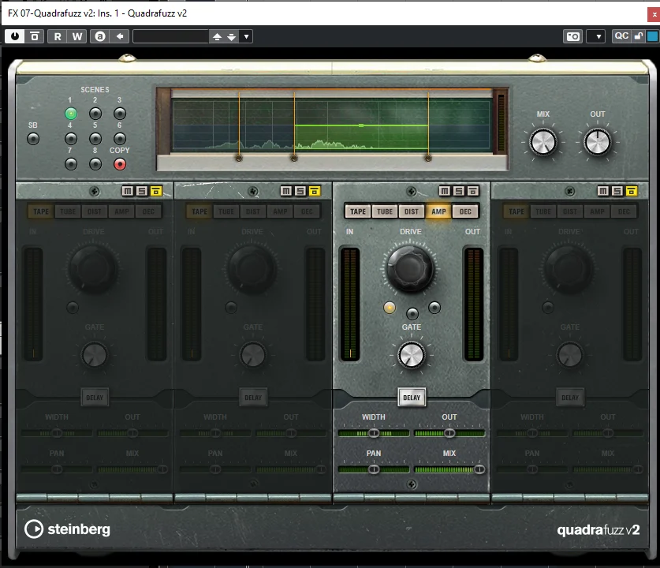Enable Write Automation with the W button
The height and width of the screenshot is (568, 660).
pos(77,36)
